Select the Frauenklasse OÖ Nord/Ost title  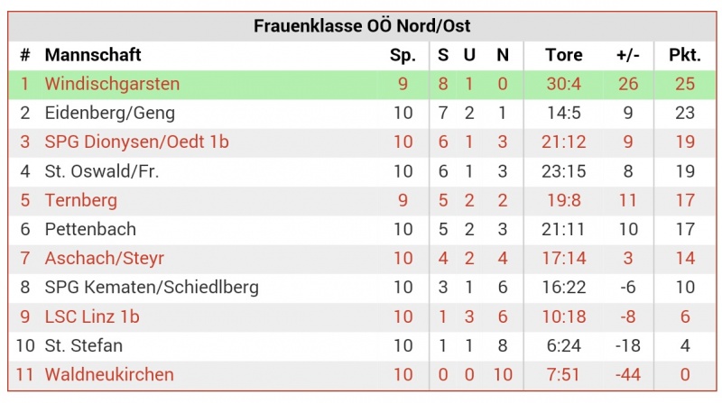coord(362,26)
